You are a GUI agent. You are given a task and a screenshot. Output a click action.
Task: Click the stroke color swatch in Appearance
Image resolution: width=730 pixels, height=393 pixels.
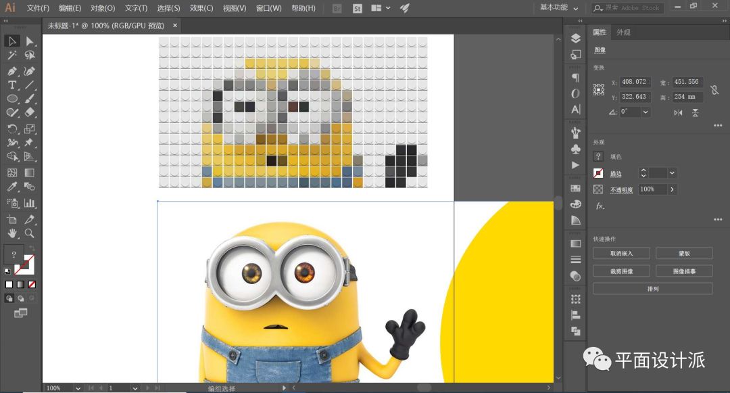tap(598, 173)
